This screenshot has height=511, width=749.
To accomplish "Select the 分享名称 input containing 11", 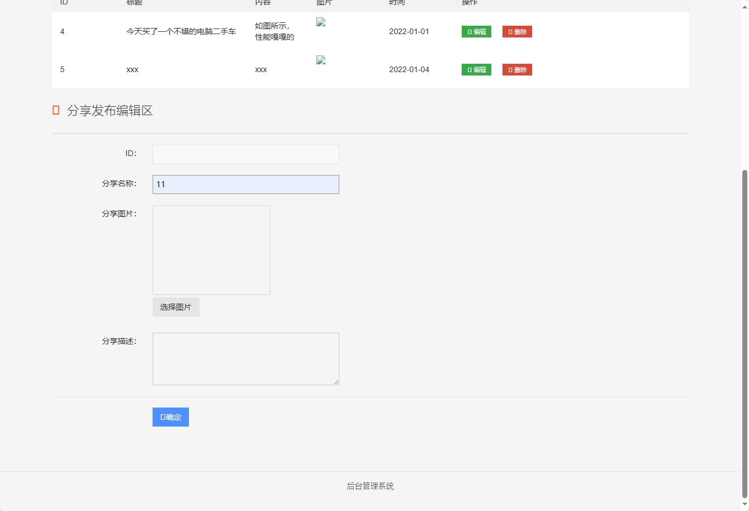I will (245, 184).
